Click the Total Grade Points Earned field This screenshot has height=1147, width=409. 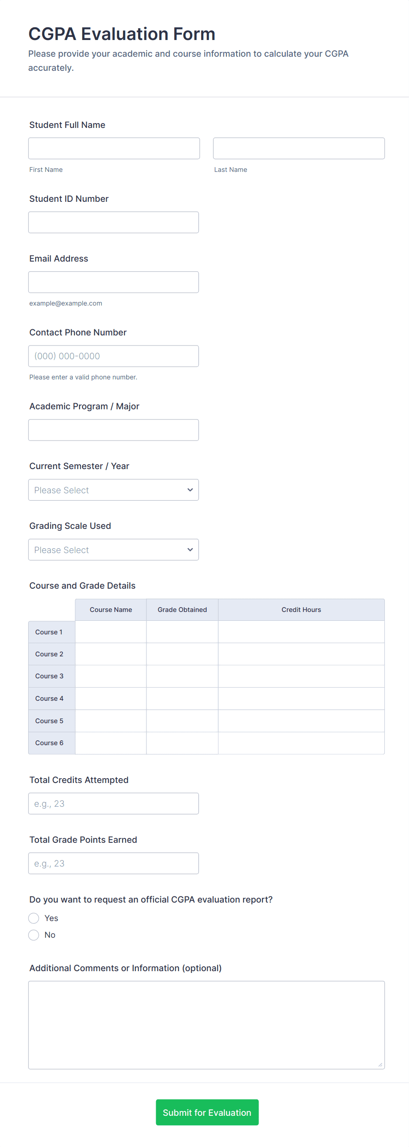click(113, 863)
